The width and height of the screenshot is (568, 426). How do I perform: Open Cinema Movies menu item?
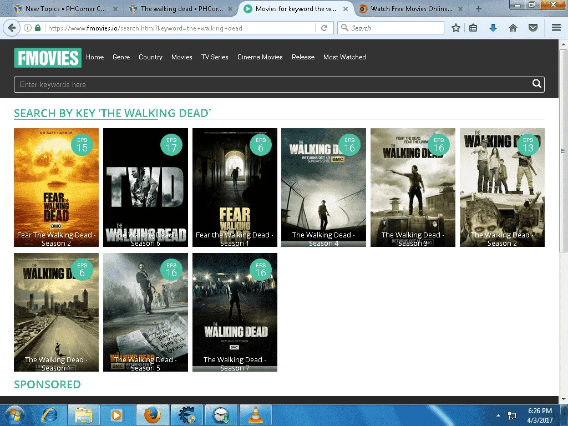tap(260, 57)
